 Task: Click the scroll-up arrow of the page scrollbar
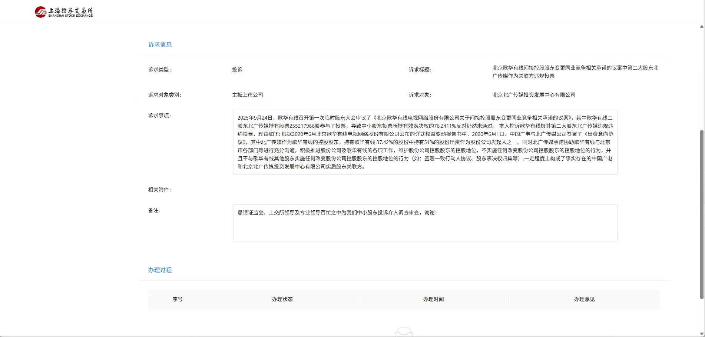pyautogui.click(x=702, y=27)
